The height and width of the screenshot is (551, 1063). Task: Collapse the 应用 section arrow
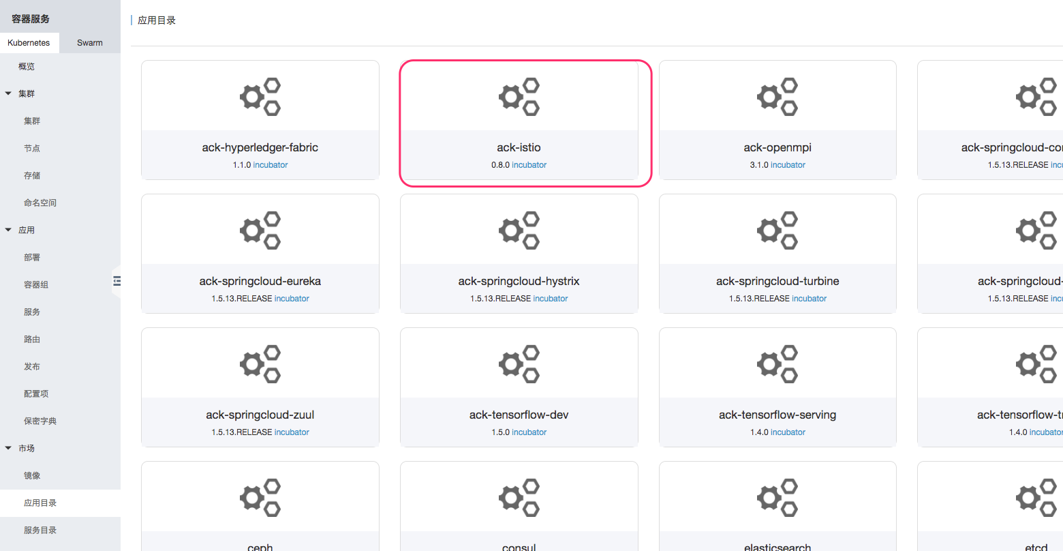pyautogui.click(x=8, y=230)
